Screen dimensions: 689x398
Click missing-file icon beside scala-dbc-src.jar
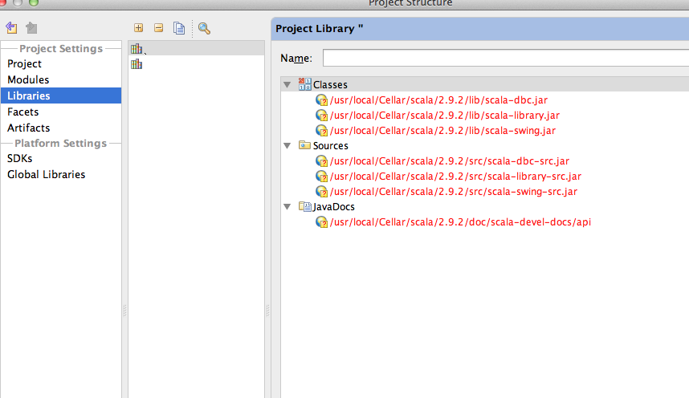tap(322, 161)
